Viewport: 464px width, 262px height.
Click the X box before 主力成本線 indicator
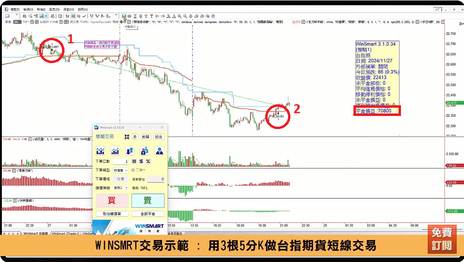tap(304, 22)
